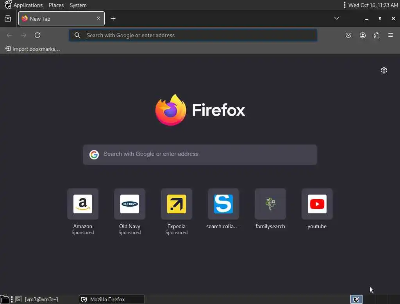Click show desktop icon in bottom panel
This screenshot has height=304, width=400.
5,299
